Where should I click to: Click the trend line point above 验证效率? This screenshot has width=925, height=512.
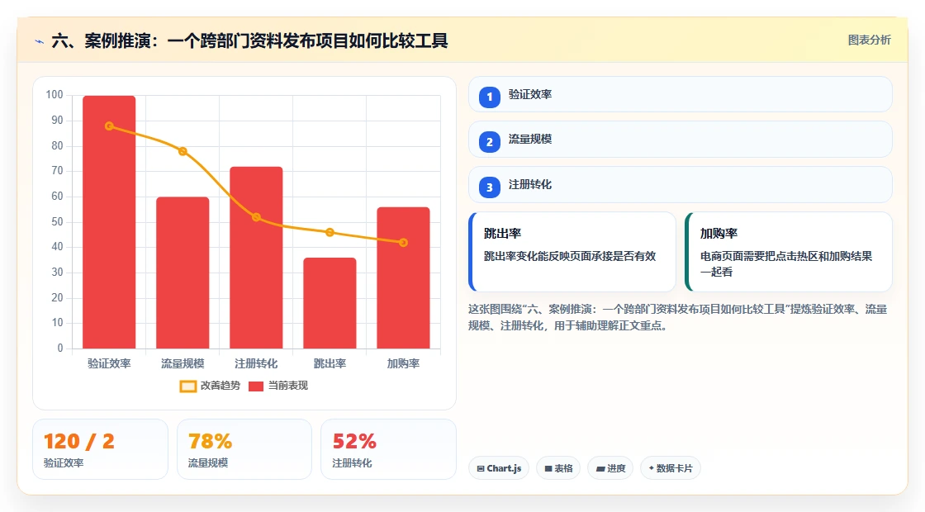109,126
